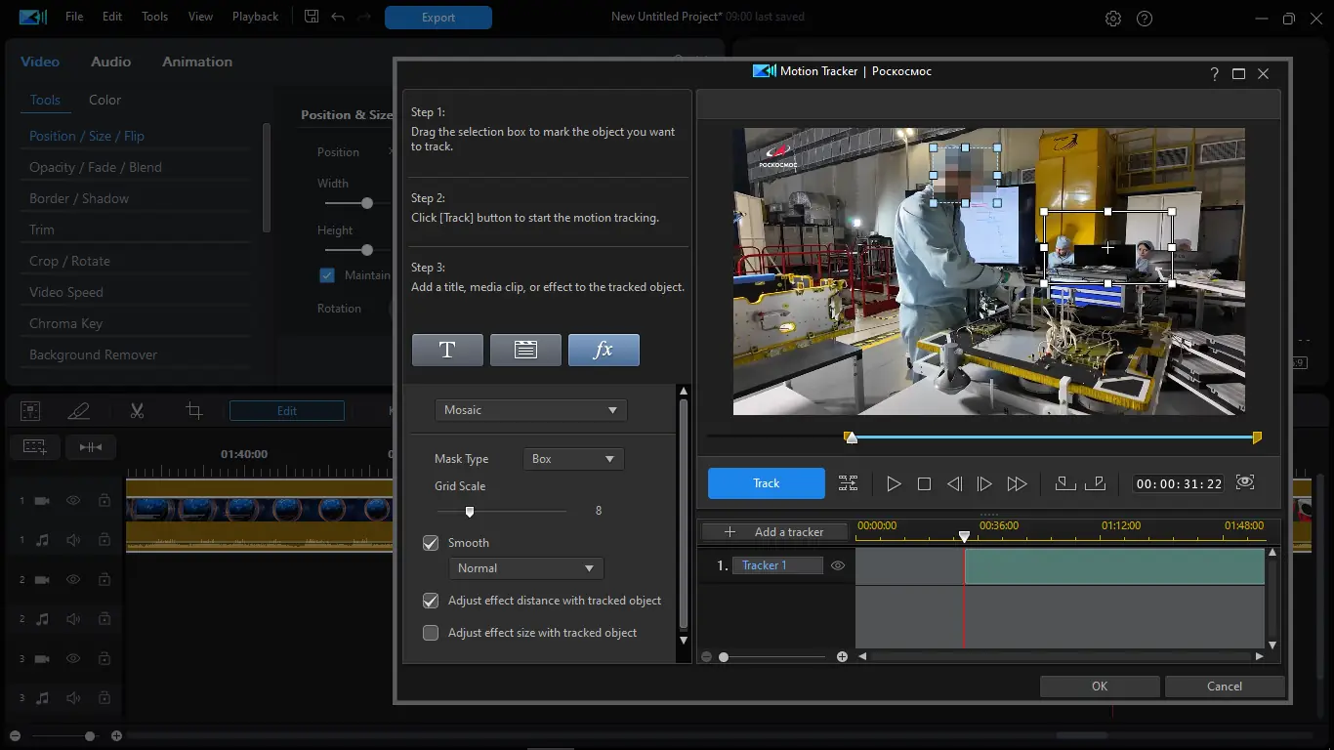1334x750 pixels.
Task: Click the media clip button in Step 3
Action: tap(525, 350)
